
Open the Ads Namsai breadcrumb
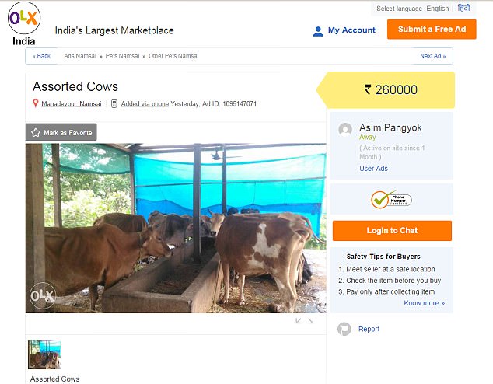tap(80, 56)
